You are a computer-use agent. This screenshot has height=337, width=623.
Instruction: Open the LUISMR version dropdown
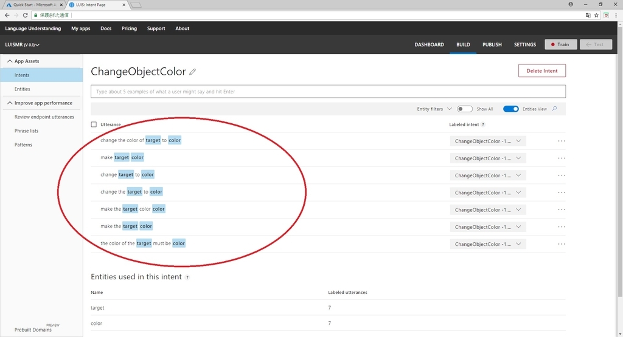(x=23, y=45)
